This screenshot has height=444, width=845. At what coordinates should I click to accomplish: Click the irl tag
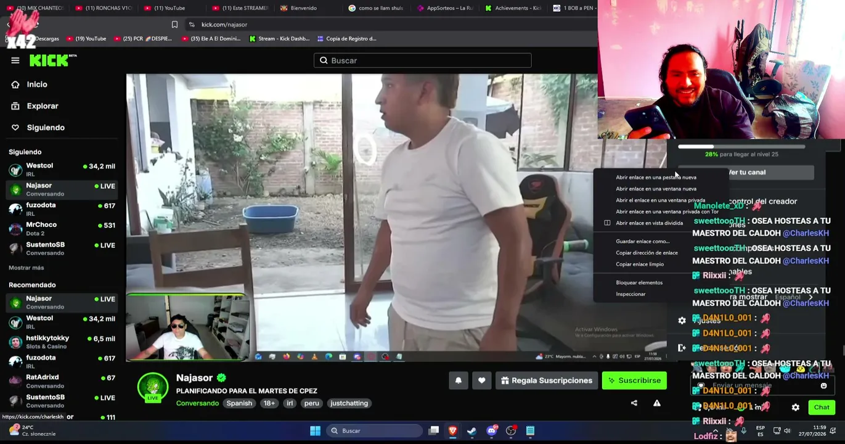point(290,403)
